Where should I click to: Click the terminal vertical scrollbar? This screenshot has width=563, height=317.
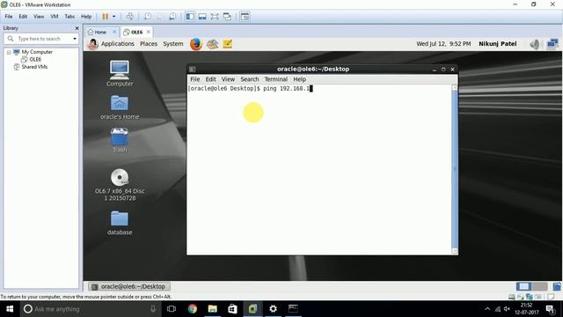455,169
